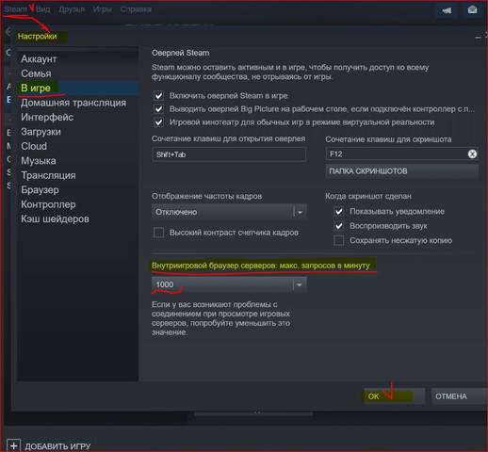Enable Сохранять несжатую копию checkbox
Screen dimensions: 488x452
[339, 240]
